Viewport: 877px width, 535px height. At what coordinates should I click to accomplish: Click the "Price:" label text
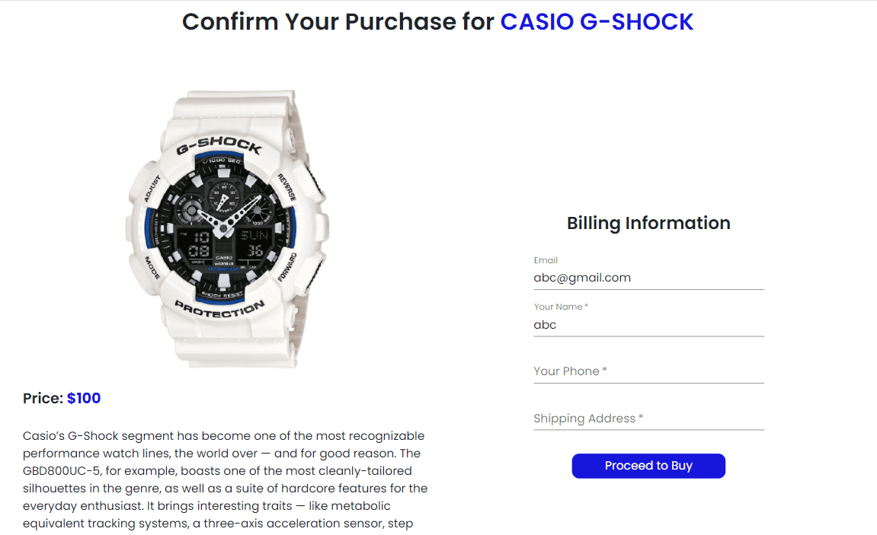[x=43, y=398]
